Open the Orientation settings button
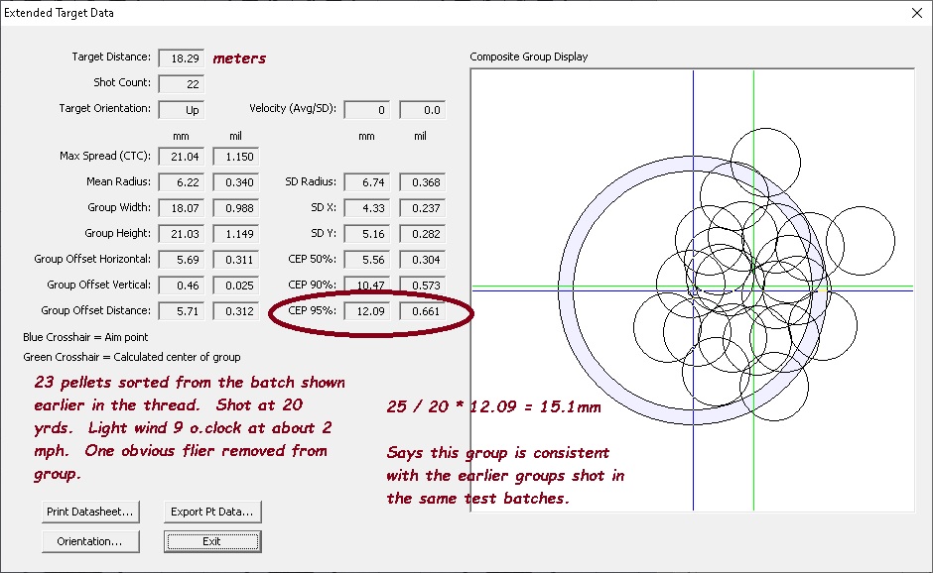The width and height of the screenshot is (933, 573). pos(90,541)
